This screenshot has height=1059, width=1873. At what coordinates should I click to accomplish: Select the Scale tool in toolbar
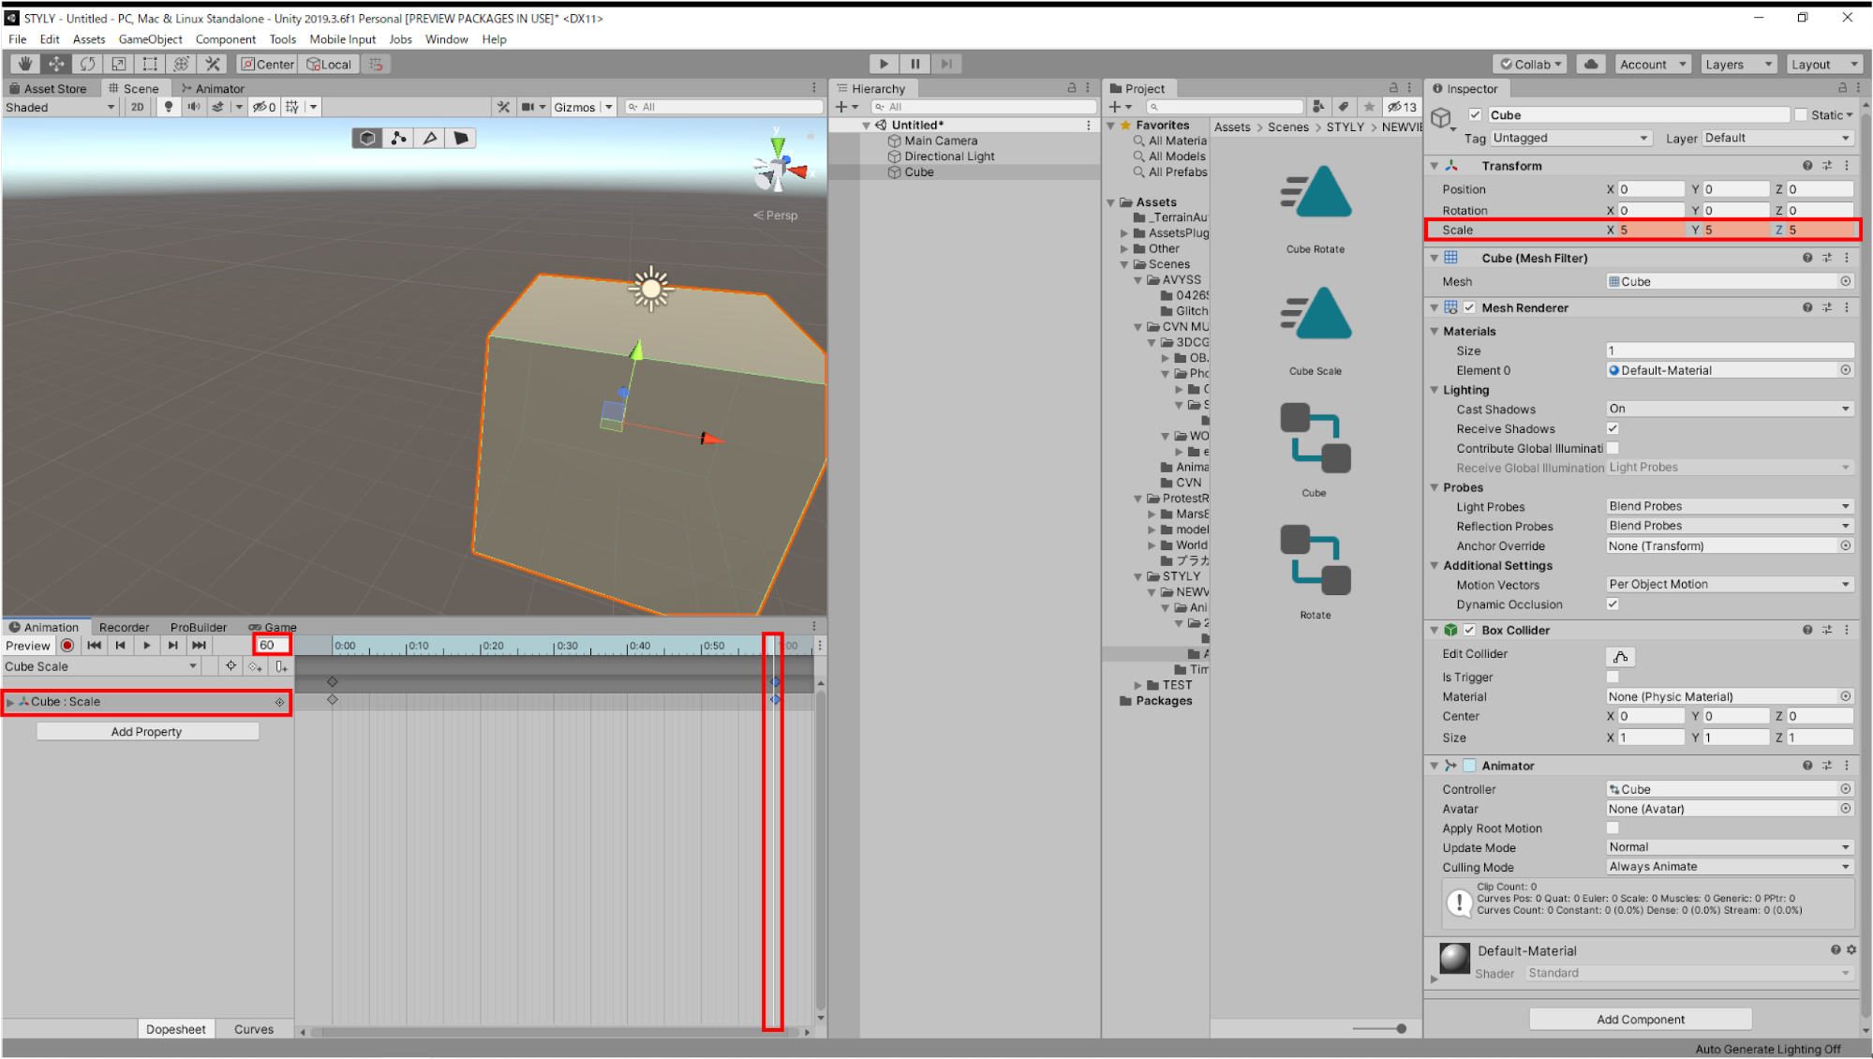(x=118, y=64)
